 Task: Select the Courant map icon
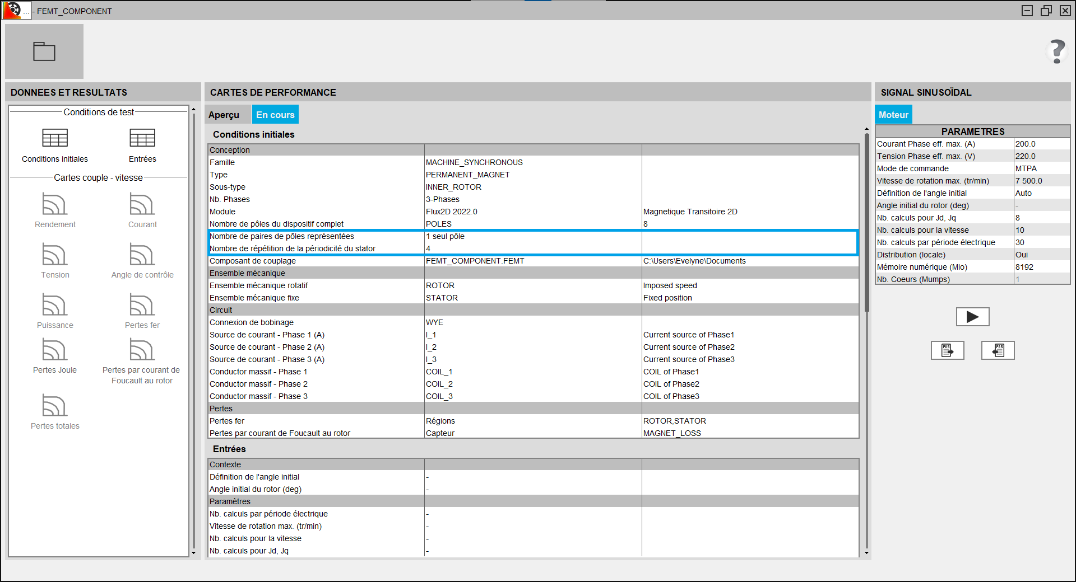[142, 204]
